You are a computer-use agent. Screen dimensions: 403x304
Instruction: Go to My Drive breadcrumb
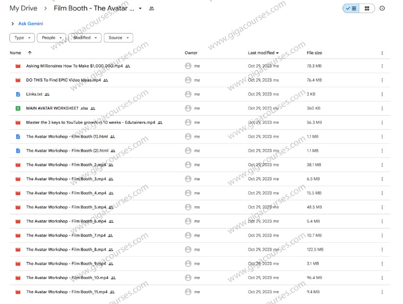pos(23,8)
